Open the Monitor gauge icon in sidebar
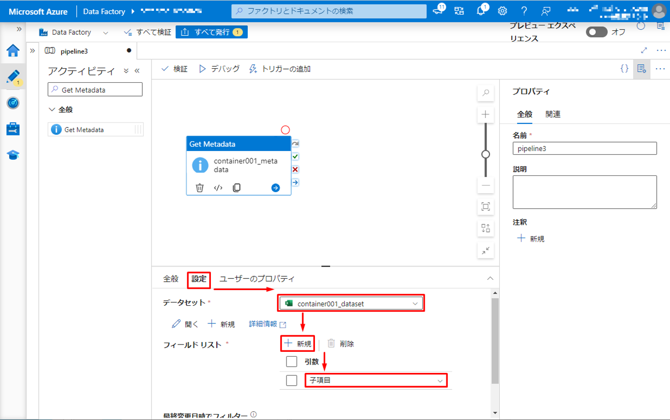 click(13, 103)
